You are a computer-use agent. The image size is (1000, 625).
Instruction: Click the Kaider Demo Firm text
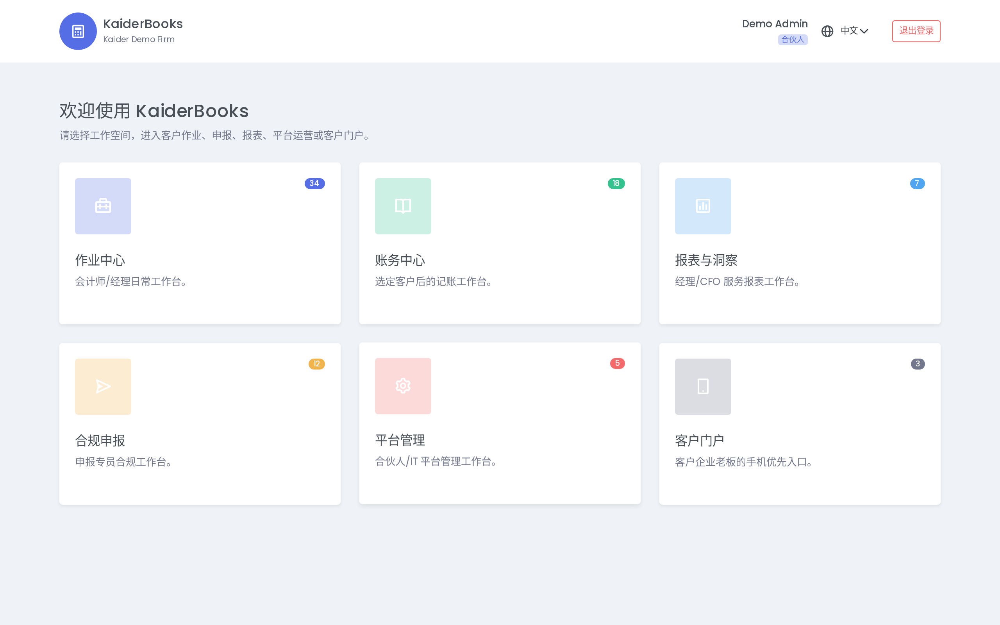tap(139, 39)
